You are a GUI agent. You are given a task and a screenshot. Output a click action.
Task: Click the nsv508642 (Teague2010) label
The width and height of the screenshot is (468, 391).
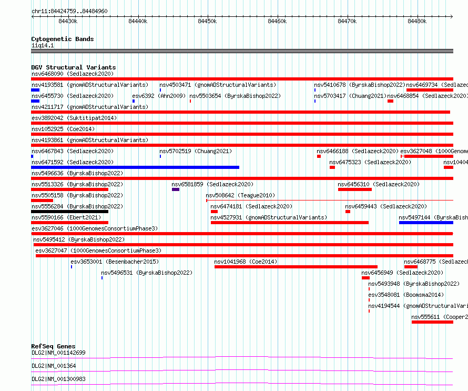[x=240, y=195]
